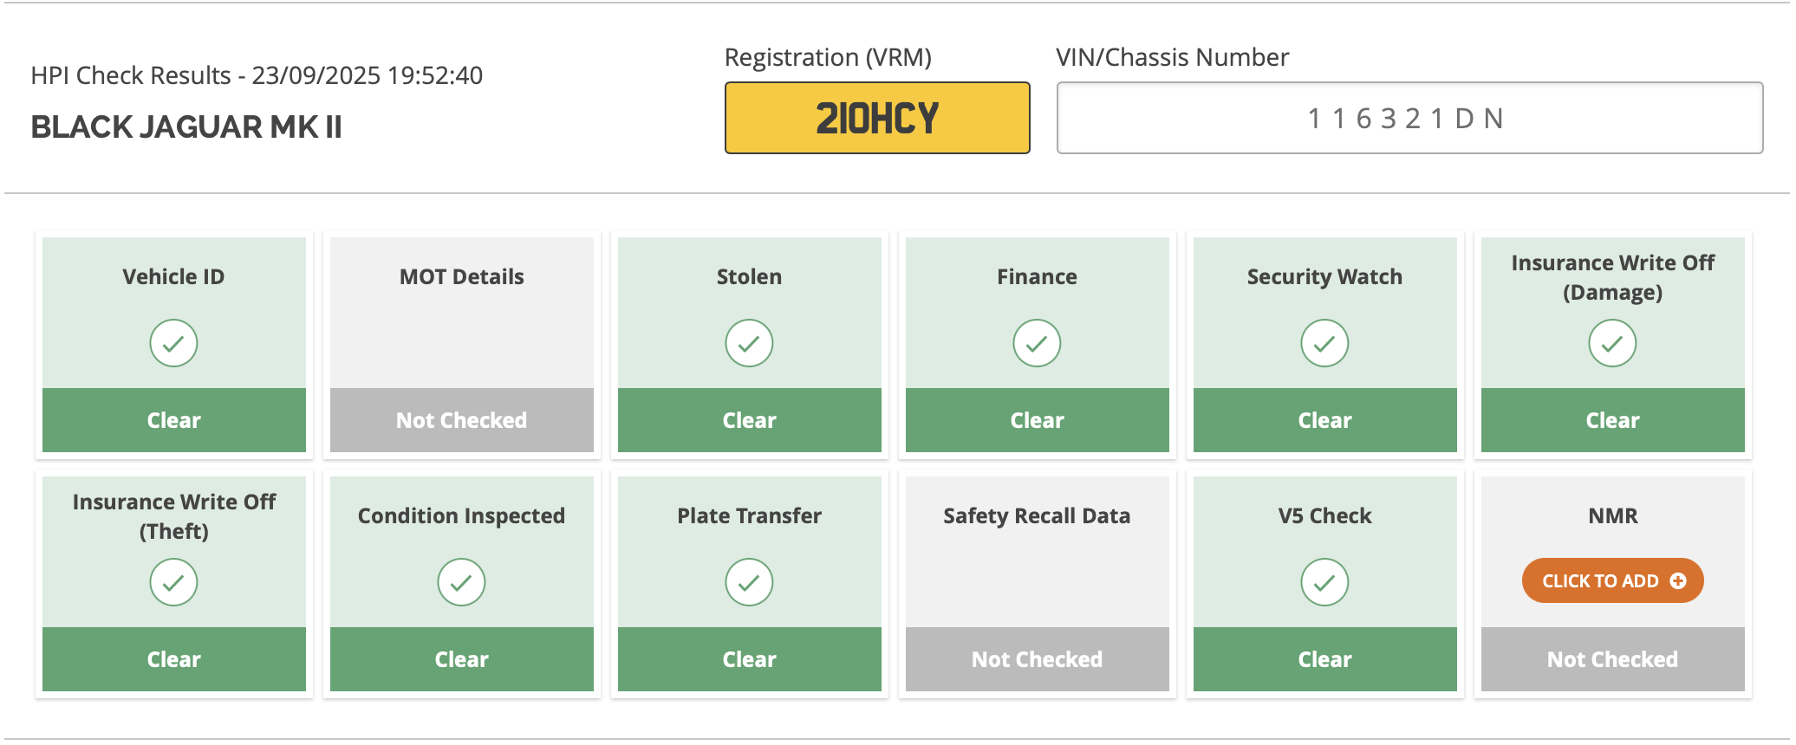
Task: Click the Plate Transfer checkmark icon
Action: 749,582
